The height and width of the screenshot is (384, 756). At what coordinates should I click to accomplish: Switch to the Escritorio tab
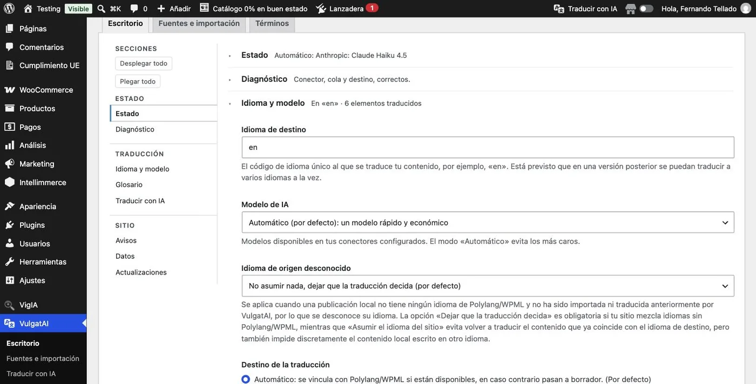coord(125,24)
